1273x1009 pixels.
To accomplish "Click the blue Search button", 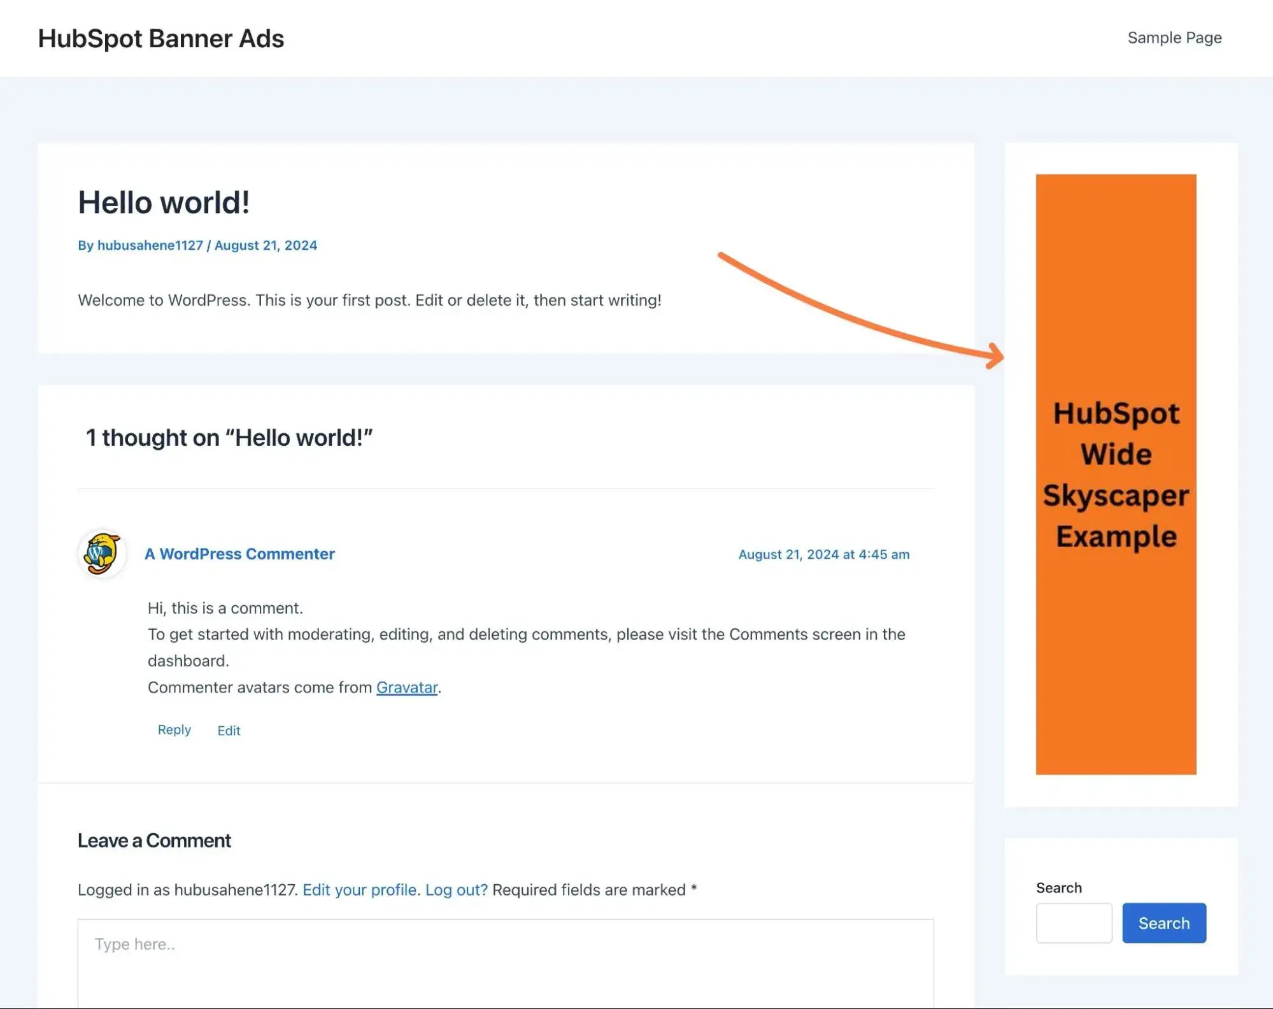I will [1164, 922].
